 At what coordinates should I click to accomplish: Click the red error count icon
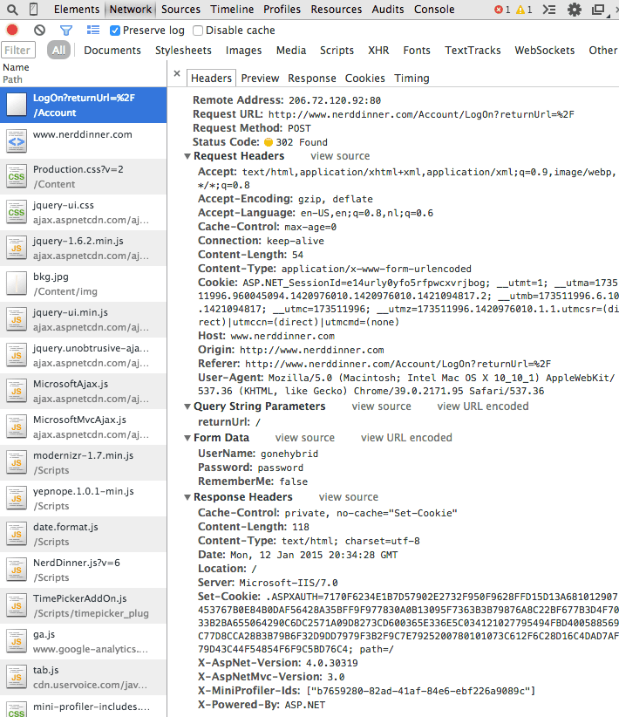click(499, 10)
